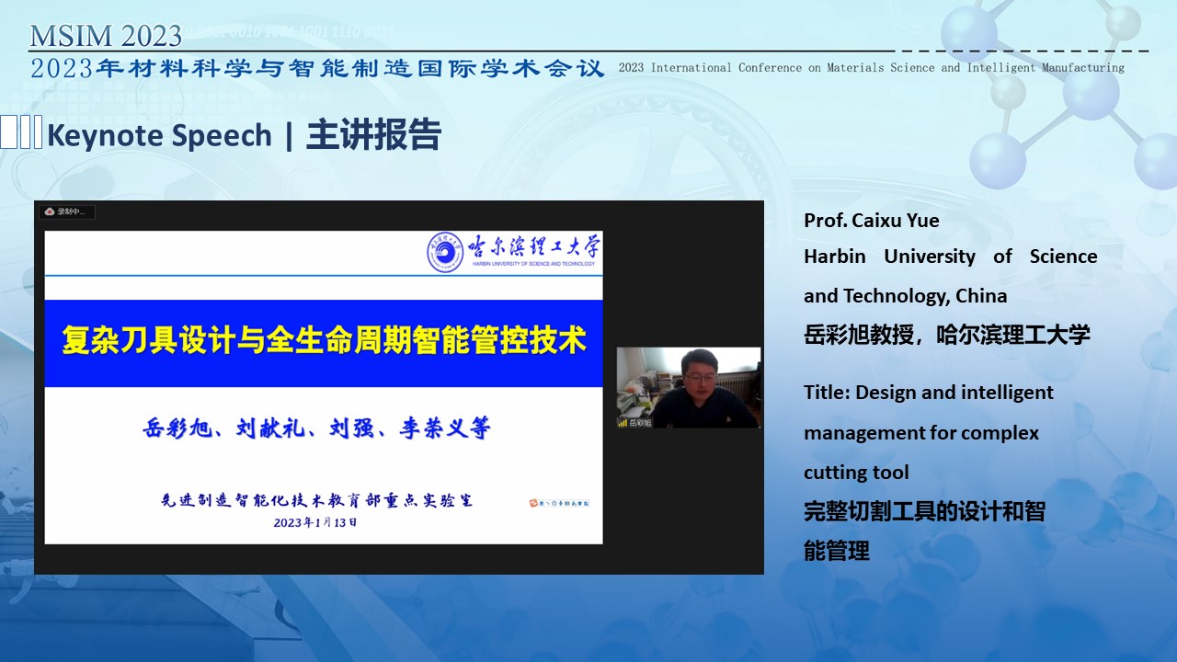Click the Title: Design and intelligent line

click(x=929, y=393)
